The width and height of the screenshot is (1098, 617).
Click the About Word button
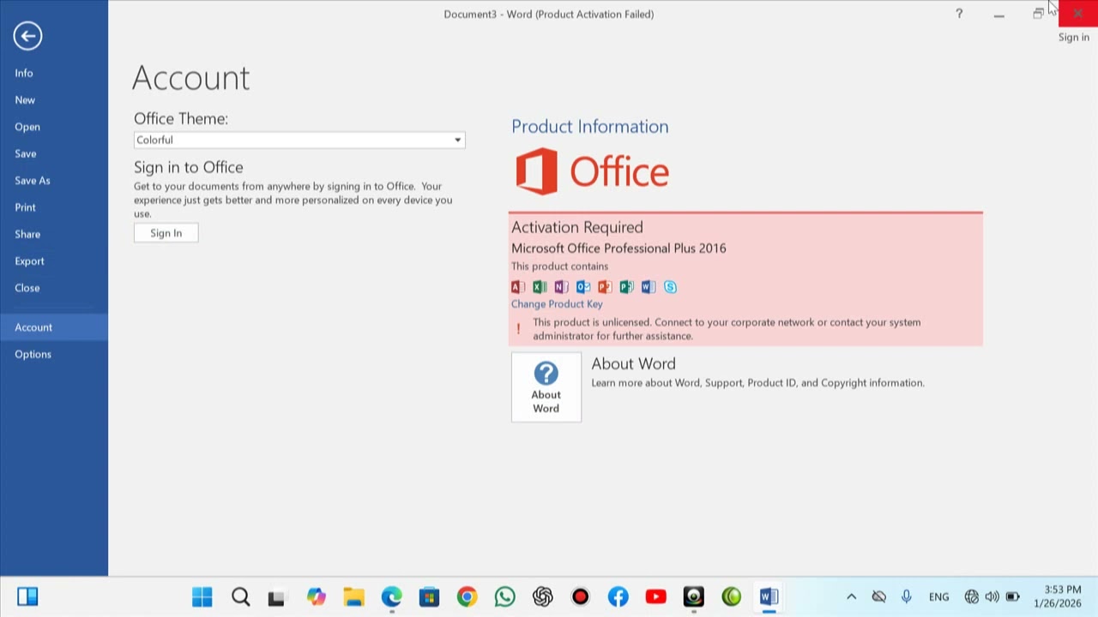tap(546, 387)
